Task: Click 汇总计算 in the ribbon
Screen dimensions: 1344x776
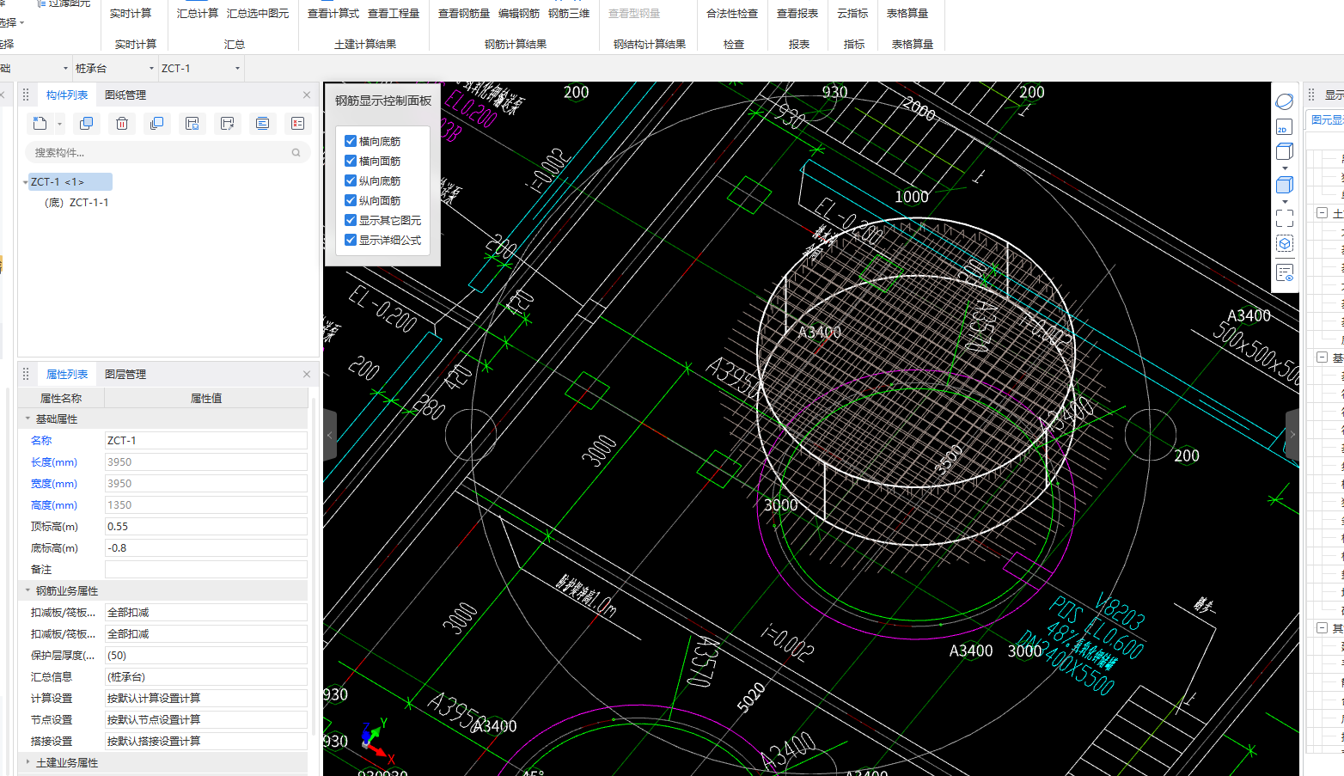Action: (x=198, y=14)
